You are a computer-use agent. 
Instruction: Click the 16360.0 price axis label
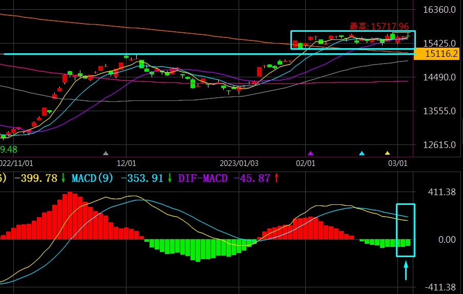(x=439, y=10)
